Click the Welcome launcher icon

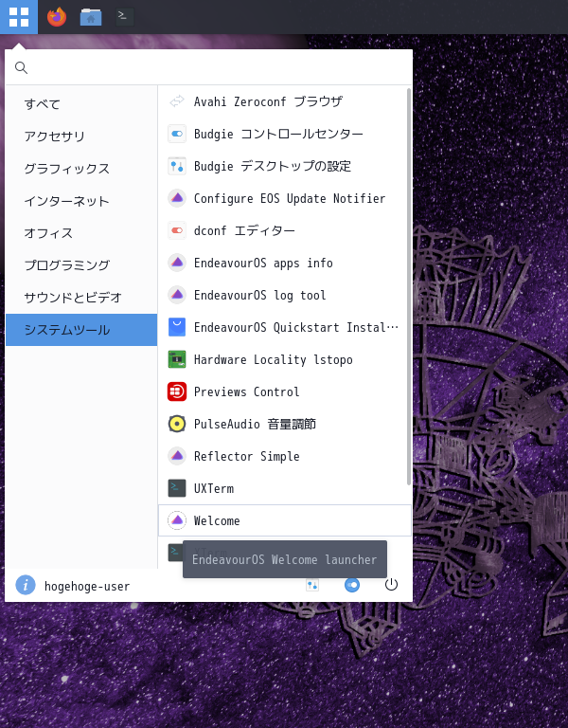(177, 520)
